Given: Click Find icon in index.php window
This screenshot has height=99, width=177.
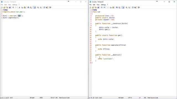Looking at the screenshot, I should (x=28, y=7).
